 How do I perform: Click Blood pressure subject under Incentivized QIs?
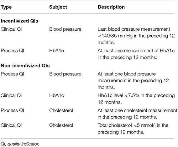coord(65,29)
